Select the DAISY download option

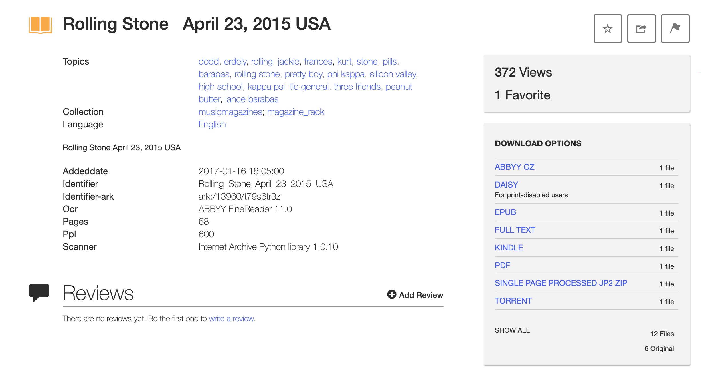click(x=506, y=185)
